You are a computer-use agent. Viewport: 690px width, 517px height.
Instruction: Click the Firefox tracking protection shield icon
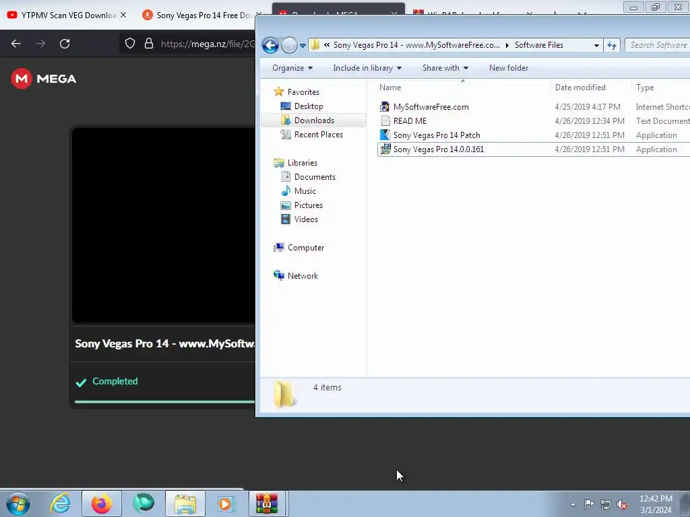[x=130, y=44]
